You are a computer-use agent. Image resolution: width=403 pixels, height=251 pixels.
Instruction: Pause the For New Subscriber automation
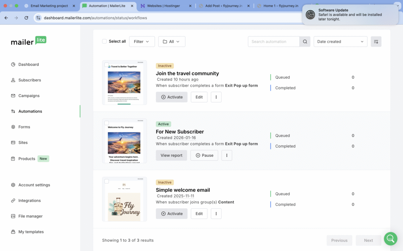tap(204, 155)
